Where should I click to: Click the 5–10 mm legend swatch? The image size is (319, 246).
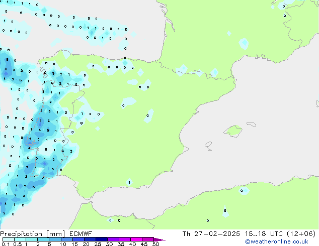[55, 239]
